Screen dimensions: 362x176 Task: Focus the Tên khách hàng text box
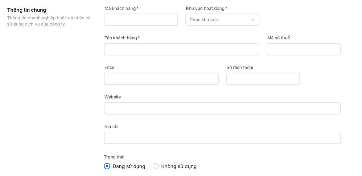point(181,49)
